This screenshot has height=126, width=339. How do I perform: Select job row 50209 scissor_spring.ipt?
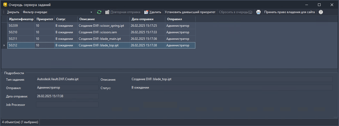[101, 26]
